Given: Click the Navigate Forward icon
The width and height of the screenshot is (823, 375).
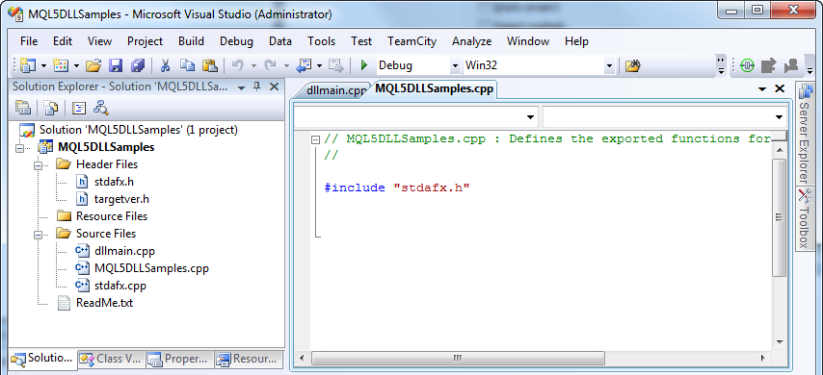Looking at the screenshot, I should (335, 65).
